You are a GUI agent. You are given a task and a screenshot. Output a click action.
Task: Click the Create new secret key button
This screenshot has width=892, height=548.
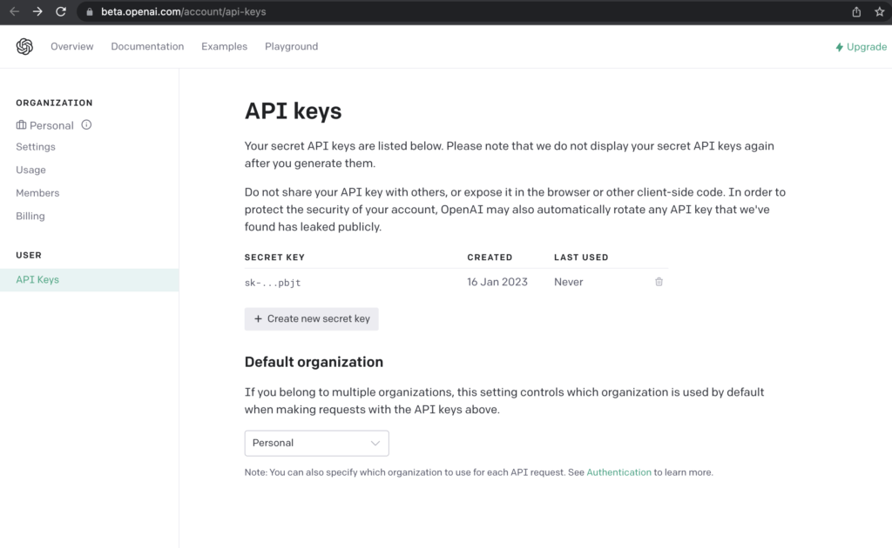click(311, 318)
